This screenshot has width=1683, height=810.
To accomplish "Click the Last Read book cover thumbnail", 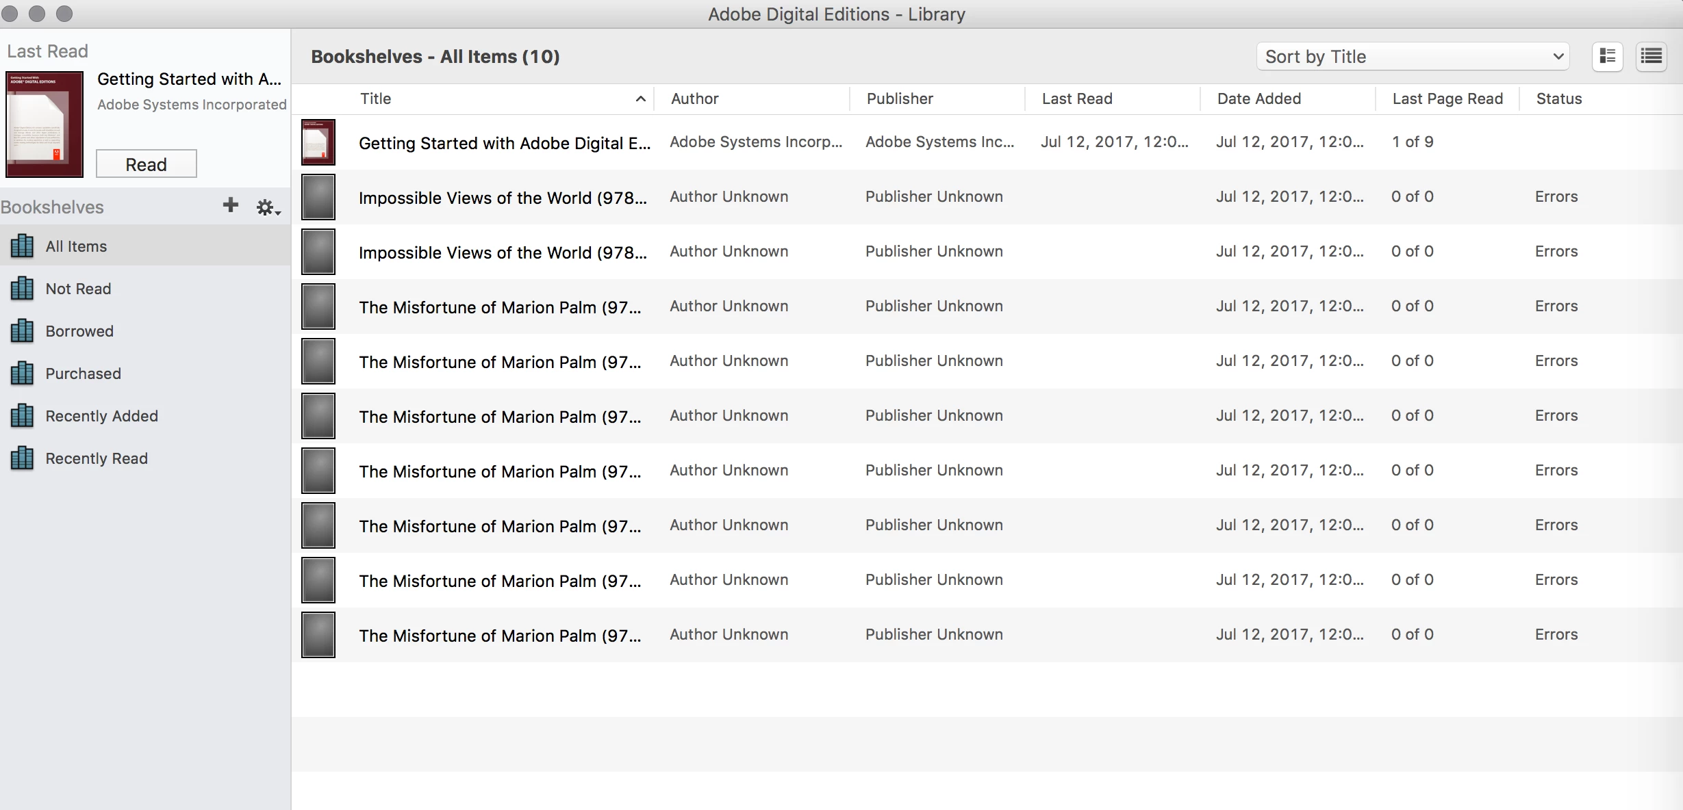I will (45, 125).
